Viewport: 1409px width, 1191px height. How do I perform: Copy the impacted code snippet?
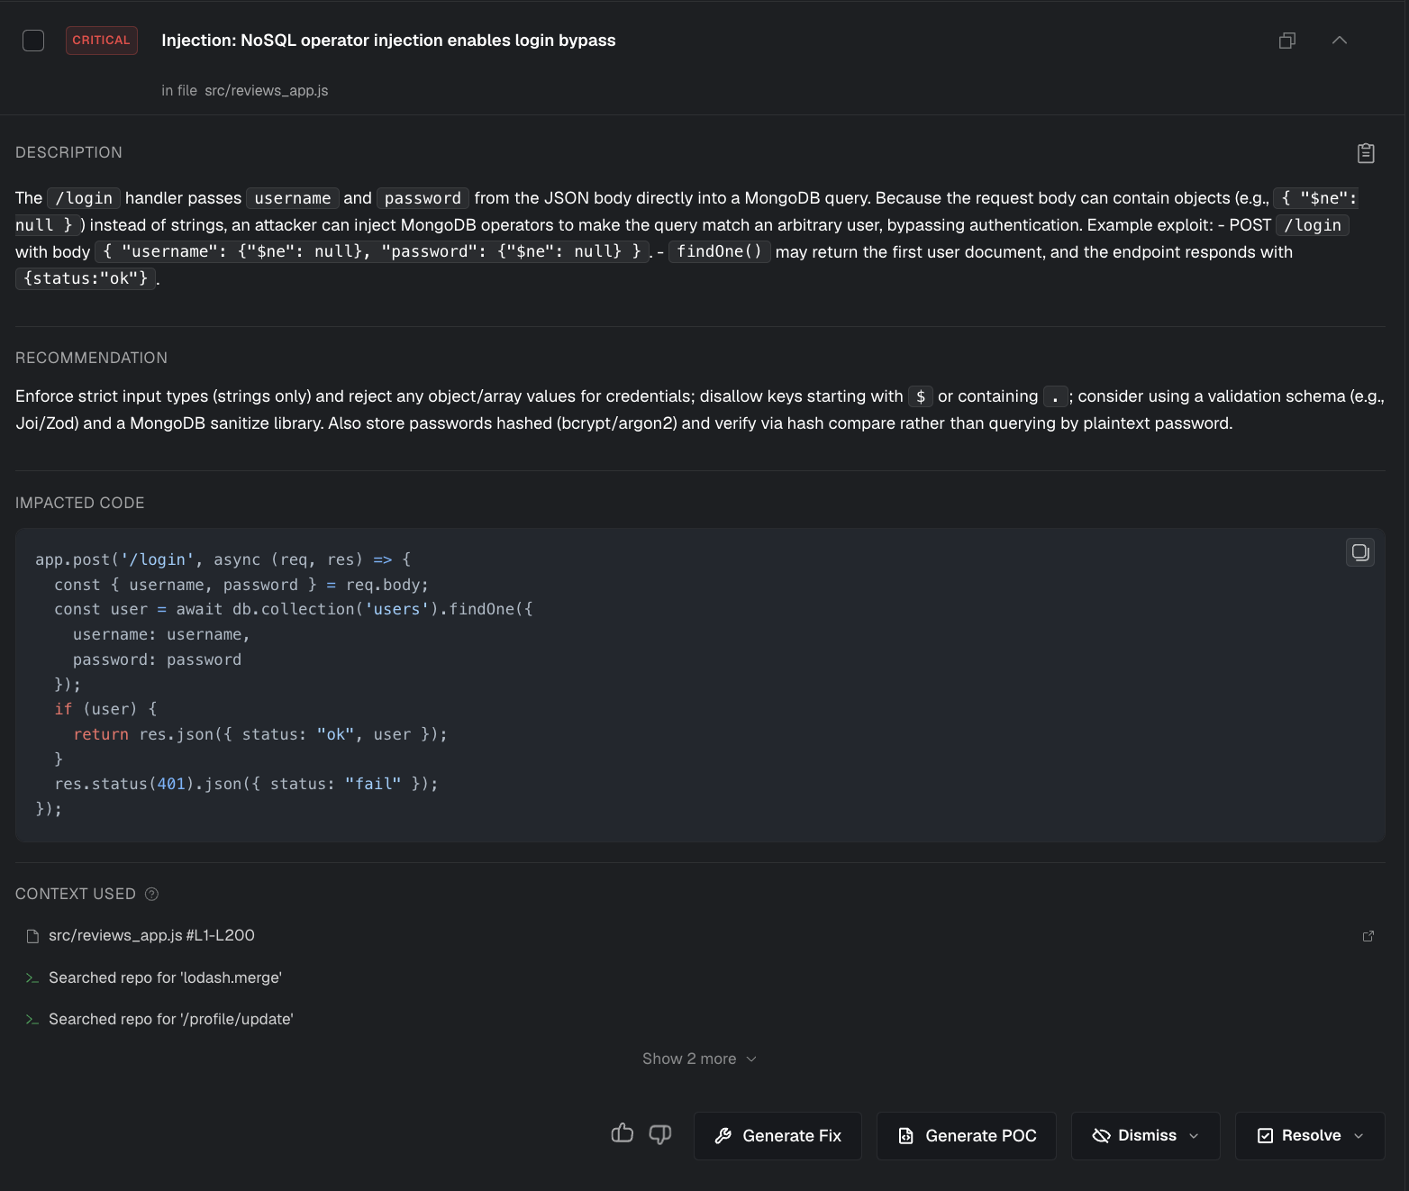(x=1360, y=552)
